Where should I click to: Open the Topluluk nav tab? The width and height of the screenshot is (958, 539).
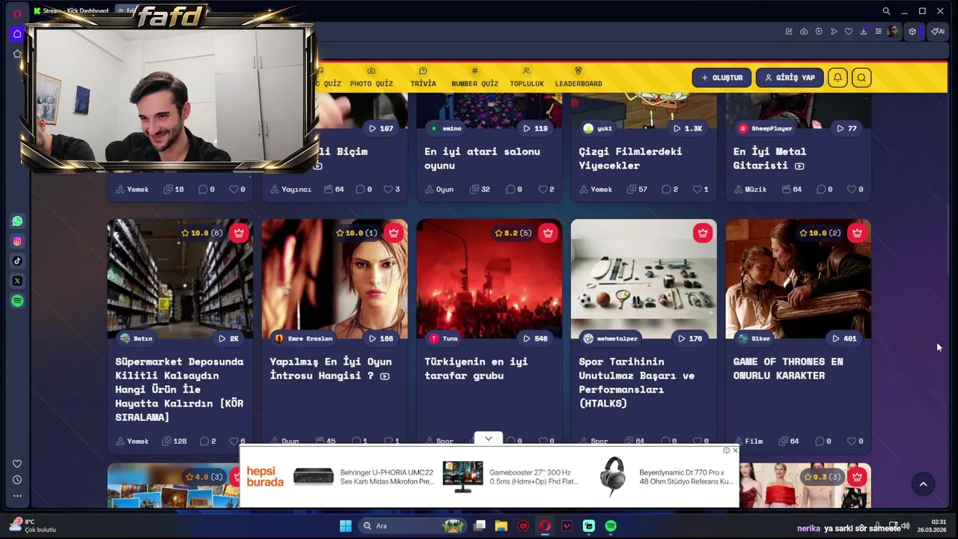pyautogui.click(x=527, y=77)
